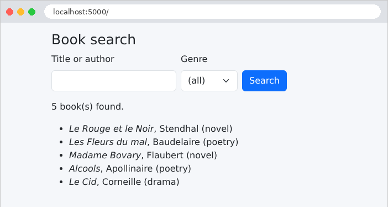Screen dimensions: 388x207
Task: Click the author name Baudelaire
Action: click(x=176, y=142)
